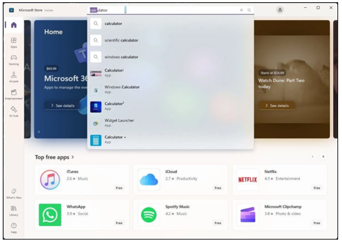Viewport: 342px width, 244px height.
Task: Select the 'scientific calculator' suggestion
Action: [171, 40]
